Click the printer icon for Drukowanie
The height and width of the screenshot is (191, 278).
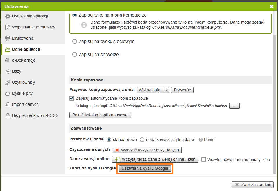[x=8, y=38]
